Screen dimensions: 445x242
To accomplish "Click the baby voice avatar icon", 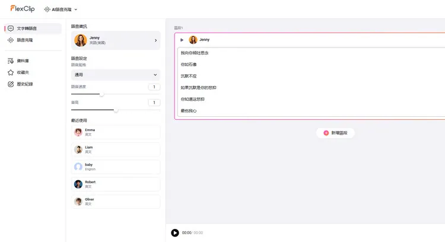I will pyautogui.click(x=78, y=167).
